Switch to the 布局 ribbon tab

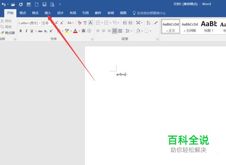[73, 13]
